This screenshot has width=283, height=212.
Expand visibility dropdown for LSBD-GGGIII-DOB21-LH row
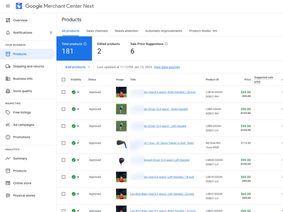coord(78,126)
